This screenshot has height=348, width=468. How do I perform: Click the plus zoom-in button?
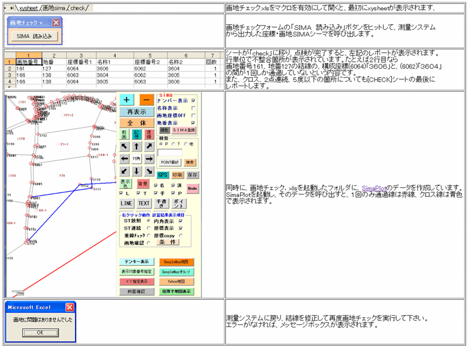point(126,100)
